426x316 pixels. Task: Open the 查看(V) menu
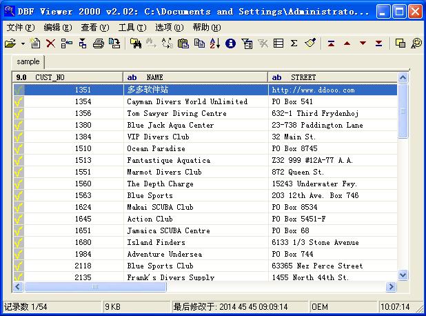coord(95,28)
